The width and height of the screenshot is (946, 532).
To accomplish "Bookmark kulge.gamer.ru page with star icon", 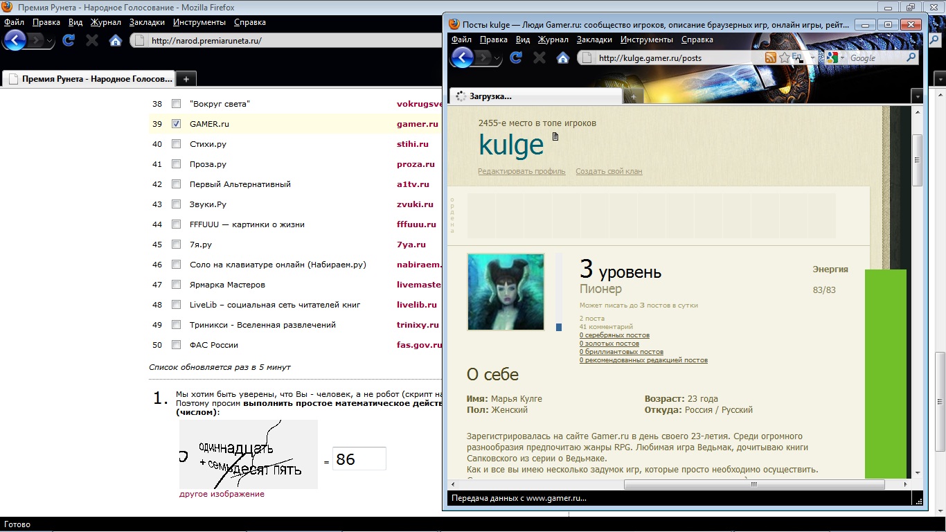I will [x=784, y=58].
